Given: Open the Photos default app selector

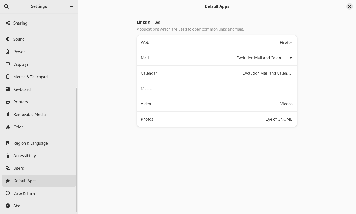Looking at the screenshot, I should coord(279,119).
